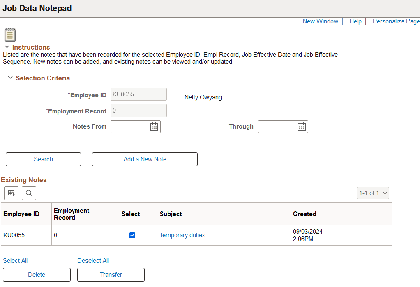Uncheck the Select checkbox for KU0055
The image size is (420, 287).
pos(132,235)
